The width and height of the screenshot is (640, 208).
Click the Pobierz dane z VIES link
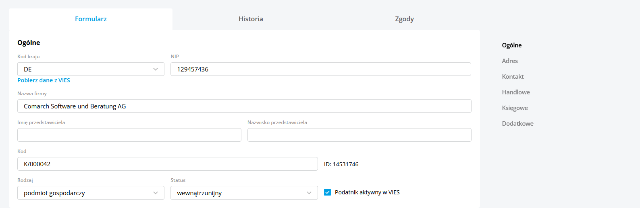coord(44,80)
